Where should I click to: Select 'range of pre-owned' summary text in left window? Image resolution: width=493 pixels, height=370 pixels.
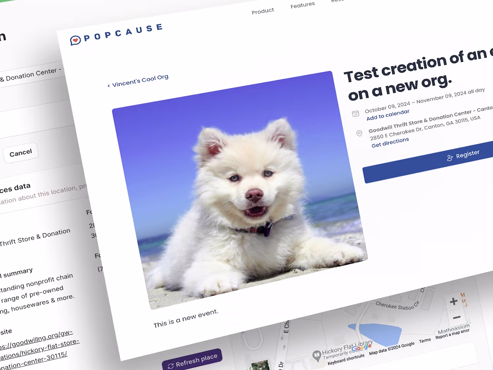click(32, 294)
